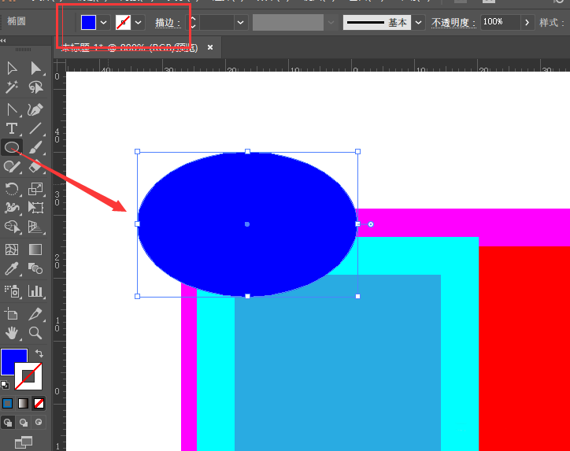Select the Symbol Sprayer tool
This screenshot has height=451, width=570.
click(x=12, y=291)
